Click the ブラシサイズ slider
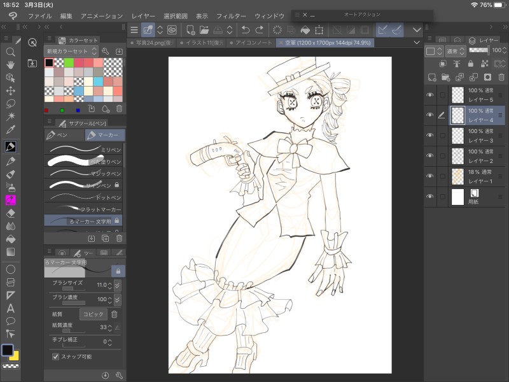This screenshot has width=509, height=382. [73, 288]
